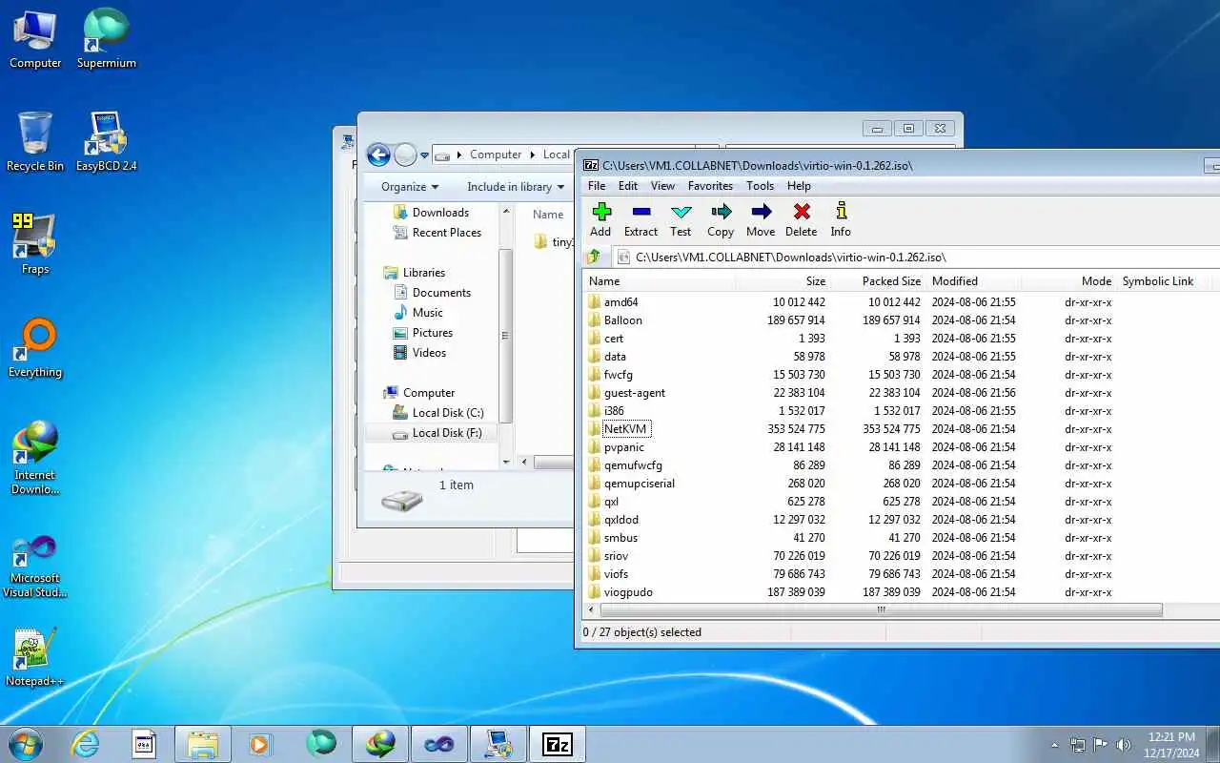Open the Edit menu in 7-Zip
This screenshot has height=763, width=1220.
[628, 186]
